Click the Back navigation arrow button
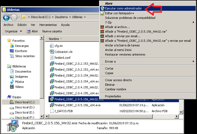This screenshot has height=134, width=197. click(x=6, y=17)
